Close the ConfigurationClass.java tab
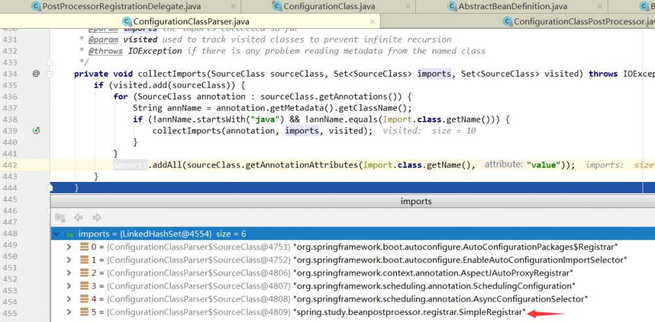Image resolution: width=655 pixels, height=322 pixels. pos(406,6)
